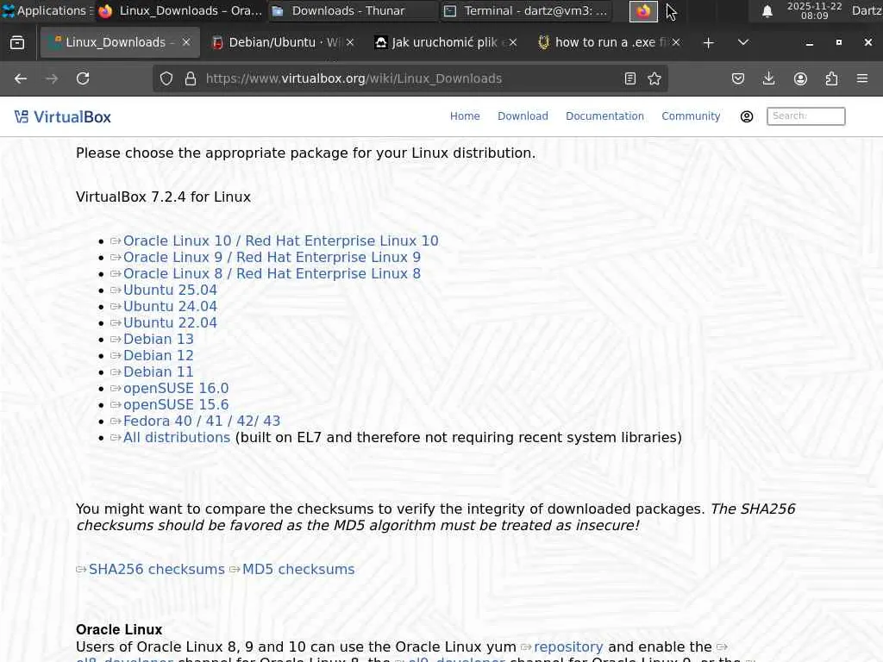The image size is (883, 662).
Task: Download the openSUSE 15.6 package
Action: click(176, 405)
